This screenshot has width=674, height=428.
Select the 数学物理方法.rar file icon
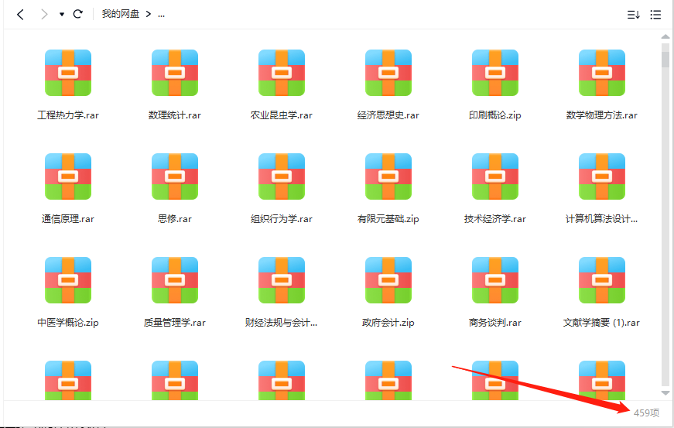click(602, 73)
